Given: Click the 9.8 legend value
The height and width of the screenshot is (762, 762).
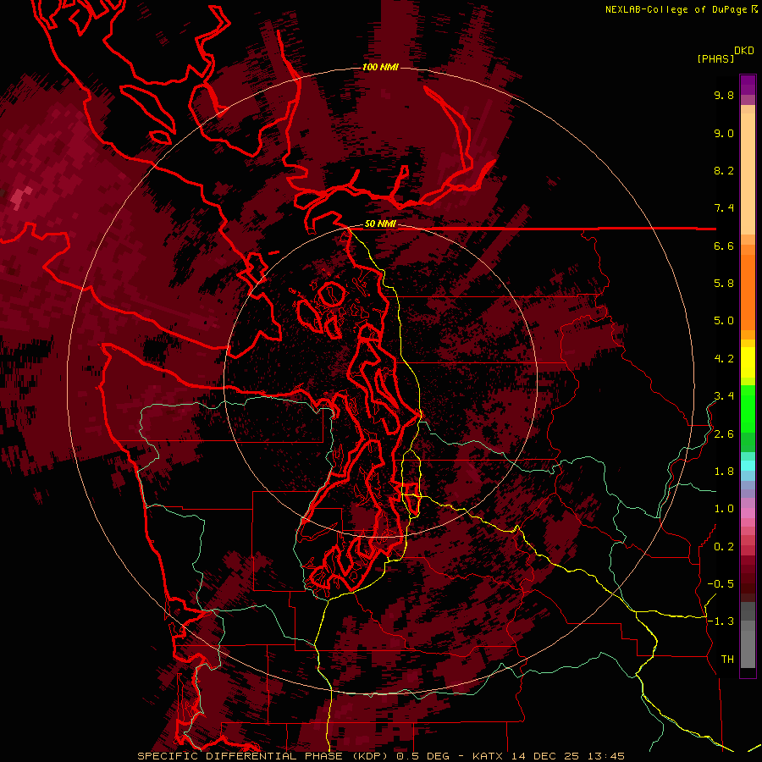Looking at the screenshot, I should tap(724, 95).
